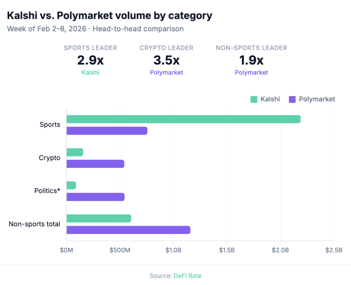This screenshot has height=285, width=351.
Task: Click the Polymarket Non-sports total bar
Action: [x=128, y=230]
